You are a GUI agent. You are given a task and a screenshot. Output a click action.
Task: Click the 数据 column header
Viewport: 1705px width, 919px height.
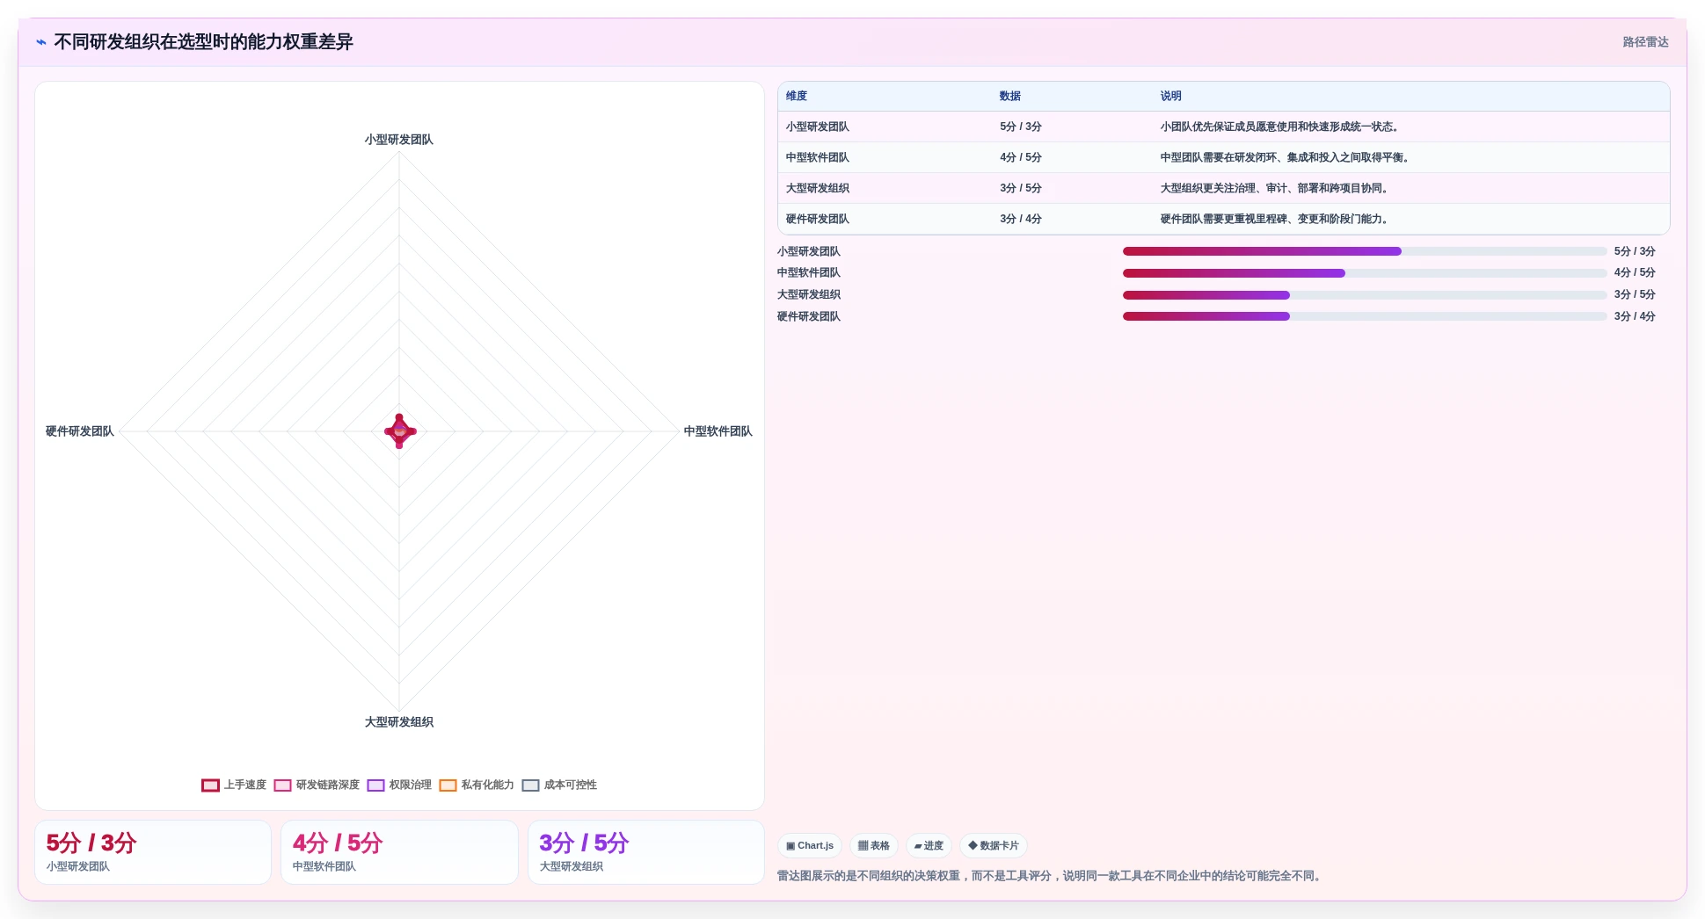point(1010,96)
